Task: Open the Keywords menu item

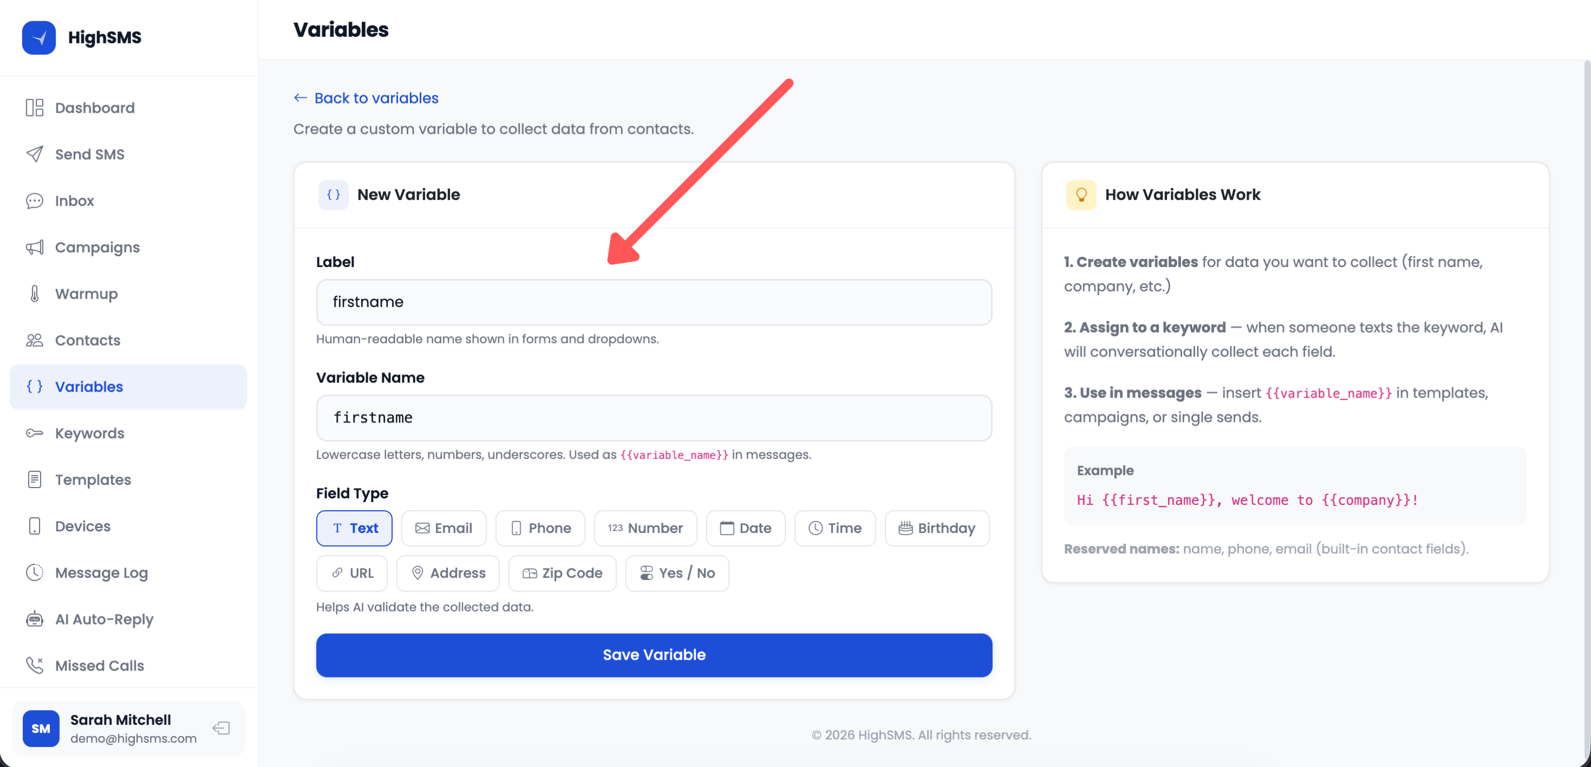Action: (89, 433)
